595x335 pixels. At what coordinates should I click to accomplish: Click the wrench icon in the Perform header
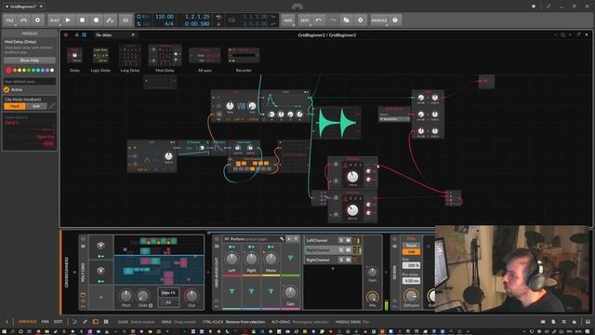pyautogui.click(x=282, y=239)
